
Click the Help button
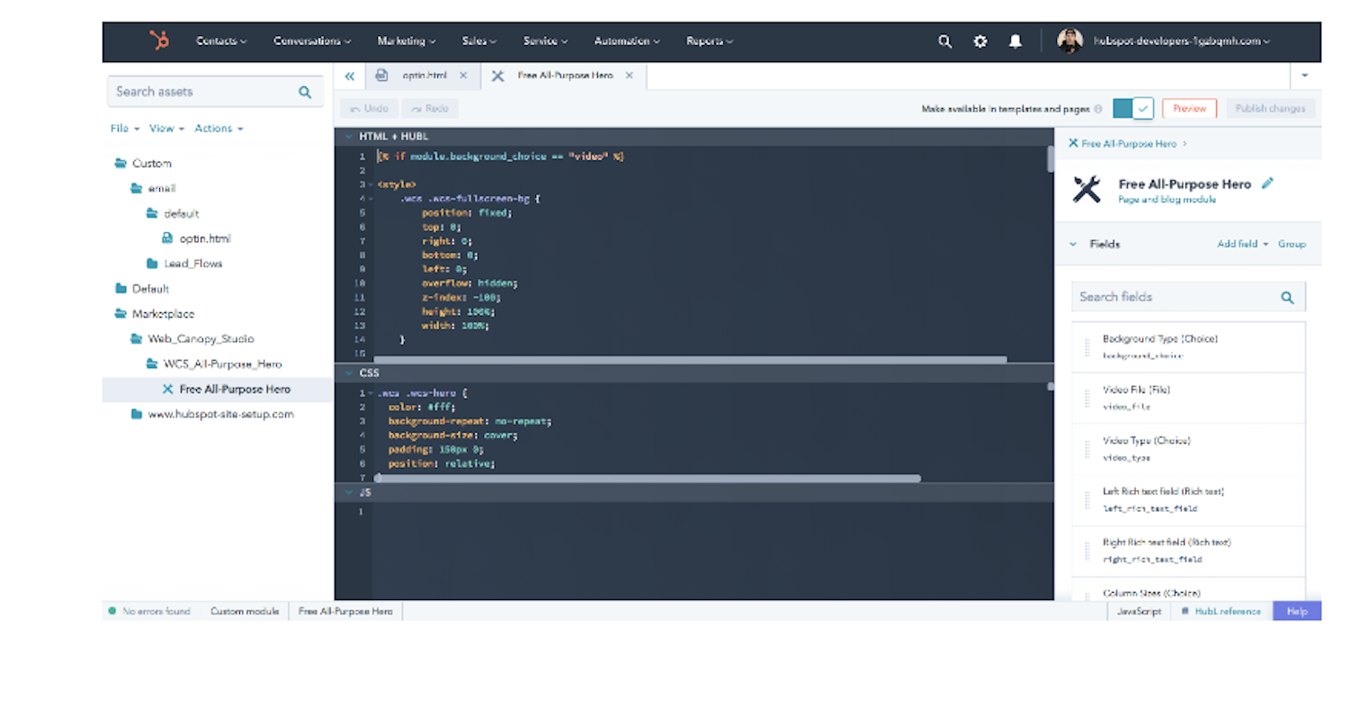coord(1297,611)
